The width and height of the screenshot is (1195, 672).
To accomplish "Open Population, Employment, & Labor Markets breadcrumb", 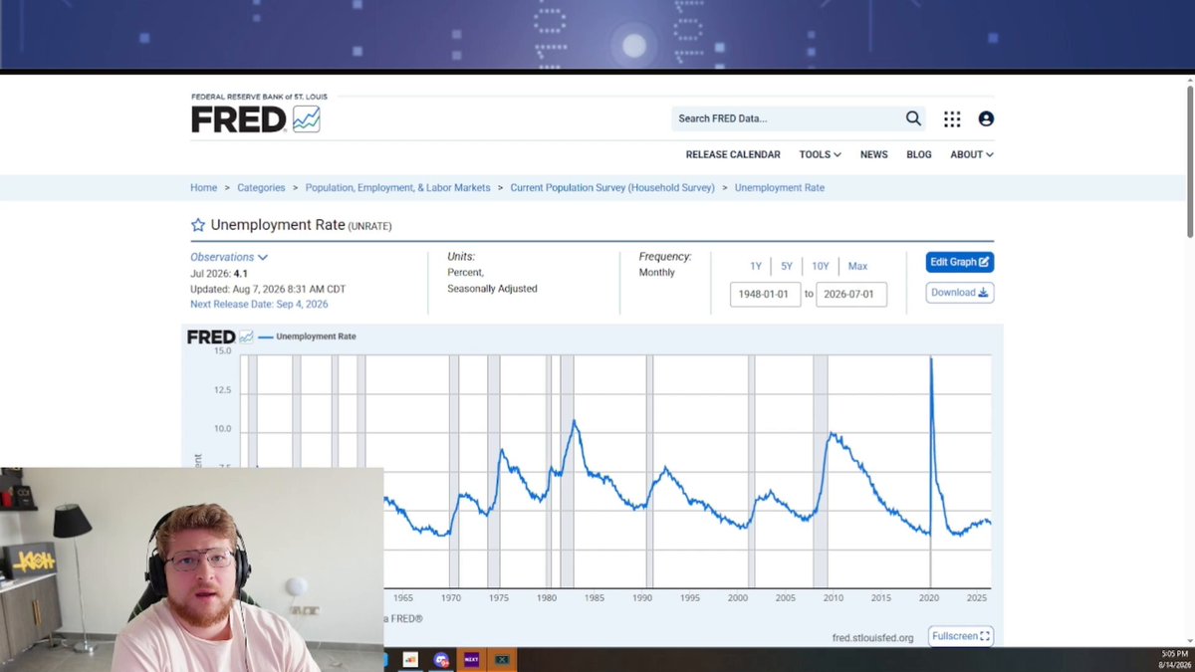I will pyautogui.click(x=398, y=187).
